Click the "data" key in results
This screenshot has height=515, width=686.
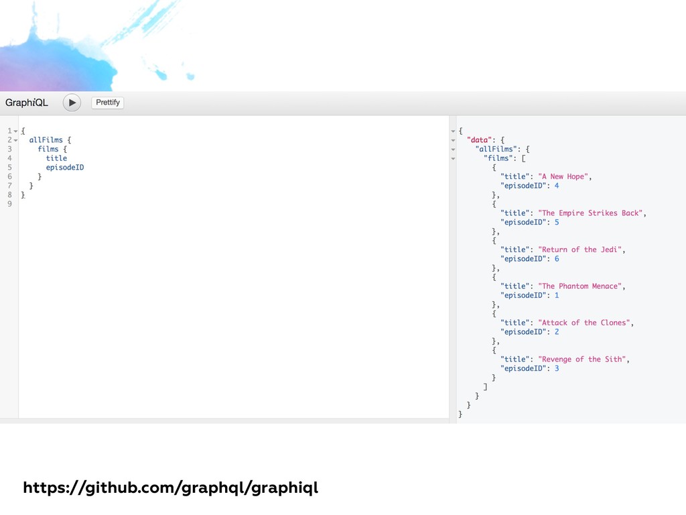coord(480,140)
